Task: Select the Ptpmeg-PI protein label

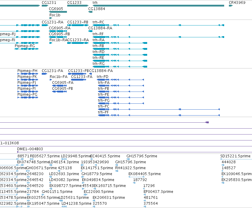Action: click(26, 89)
